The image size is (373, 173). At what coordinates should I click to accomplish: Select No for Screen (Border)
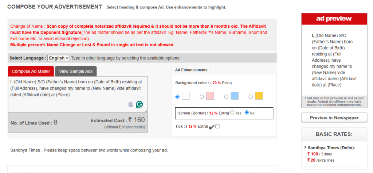click(247, 112)
